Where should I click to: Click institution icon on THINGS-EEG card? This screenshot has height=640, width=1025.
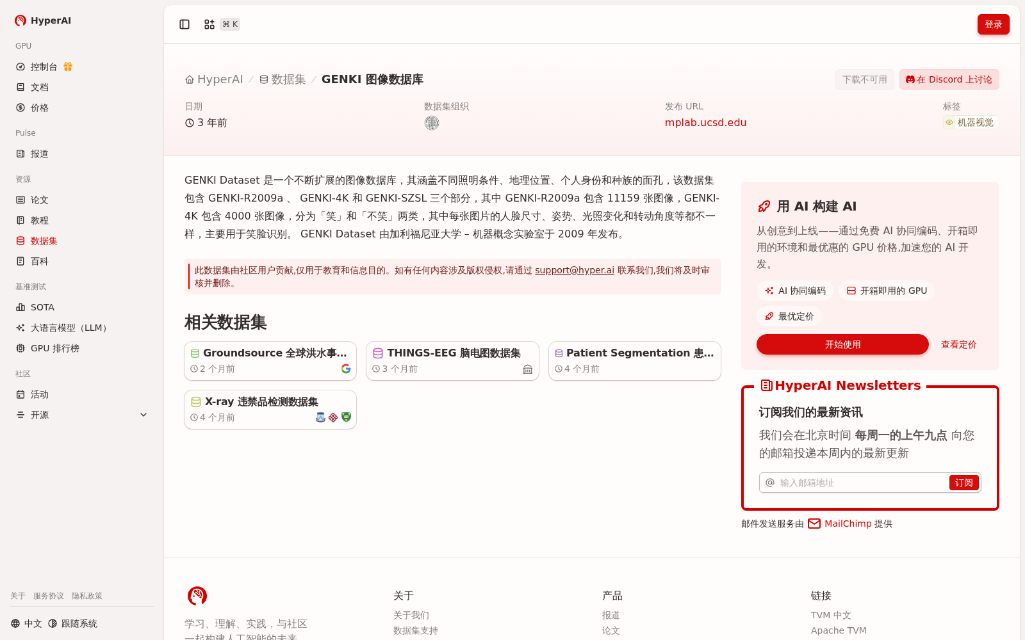coord(528,369)
